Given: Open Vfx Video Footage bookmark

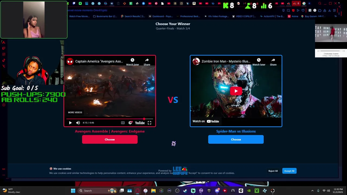Looking at the screenshot, I should pyautogui.click(x=216, y=16).
